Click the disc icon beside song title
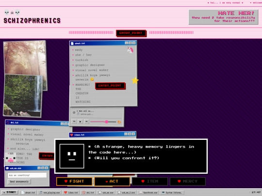Viewport: 262px width, 196px height. (x=74, y=112)
